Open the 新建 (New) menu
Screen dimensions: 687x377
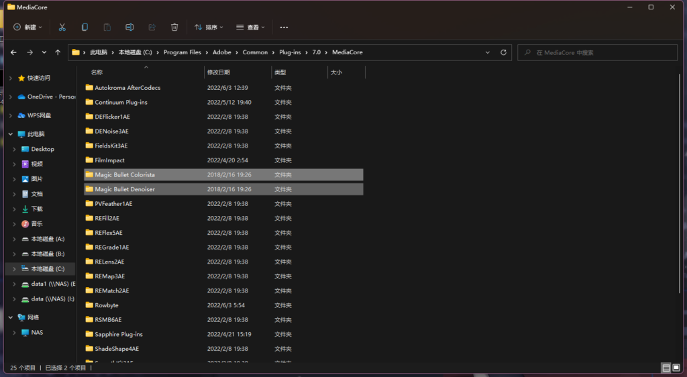click(28, 27)
